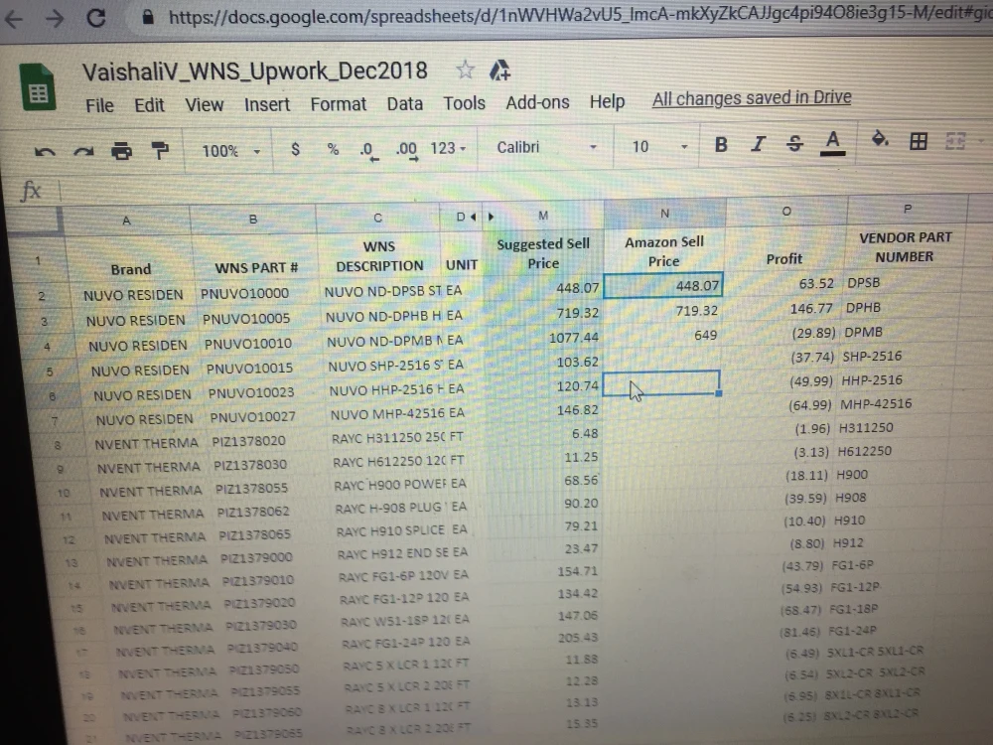Select column A header

[x=127, y=221]
